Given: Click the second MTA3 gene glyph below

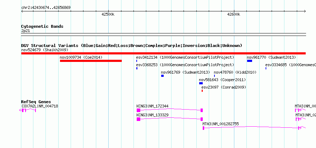Looking at the screenshot, I should [x=301, y=119].
